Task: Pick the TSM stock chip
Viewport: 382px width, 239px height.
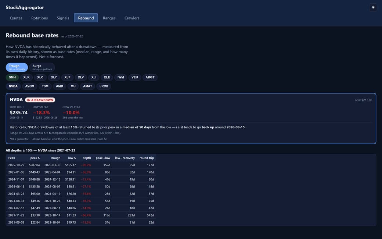Action: coord(45,86)
